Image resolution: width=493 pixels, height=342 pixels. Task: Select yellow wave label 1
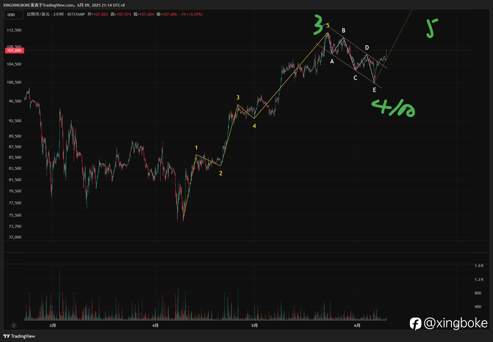(196, 148)
